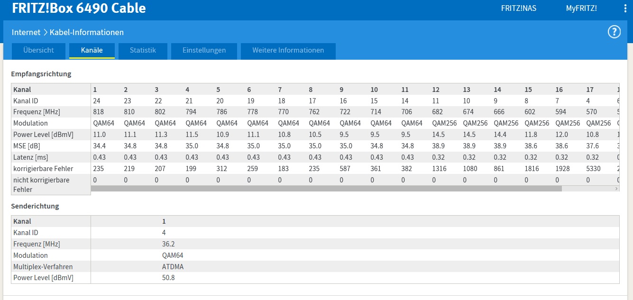Click the Frequenz value 722
The image size is (633, 300).
[x=345, y=112]
